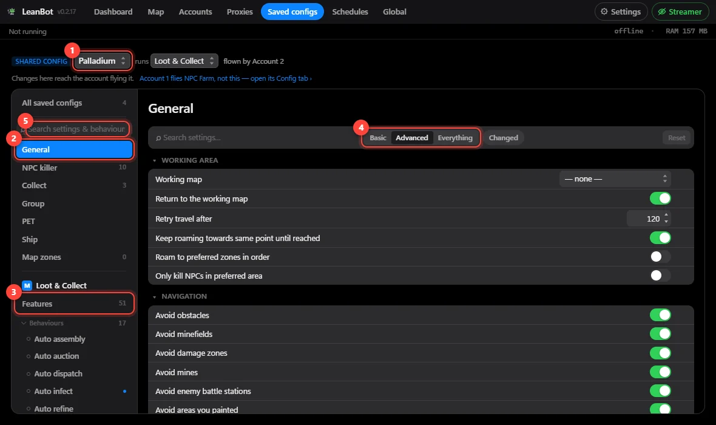Click the blue M icon beside Loot & Collect
The width and height of the screenshot is (716, 425).
pos(27,285)
